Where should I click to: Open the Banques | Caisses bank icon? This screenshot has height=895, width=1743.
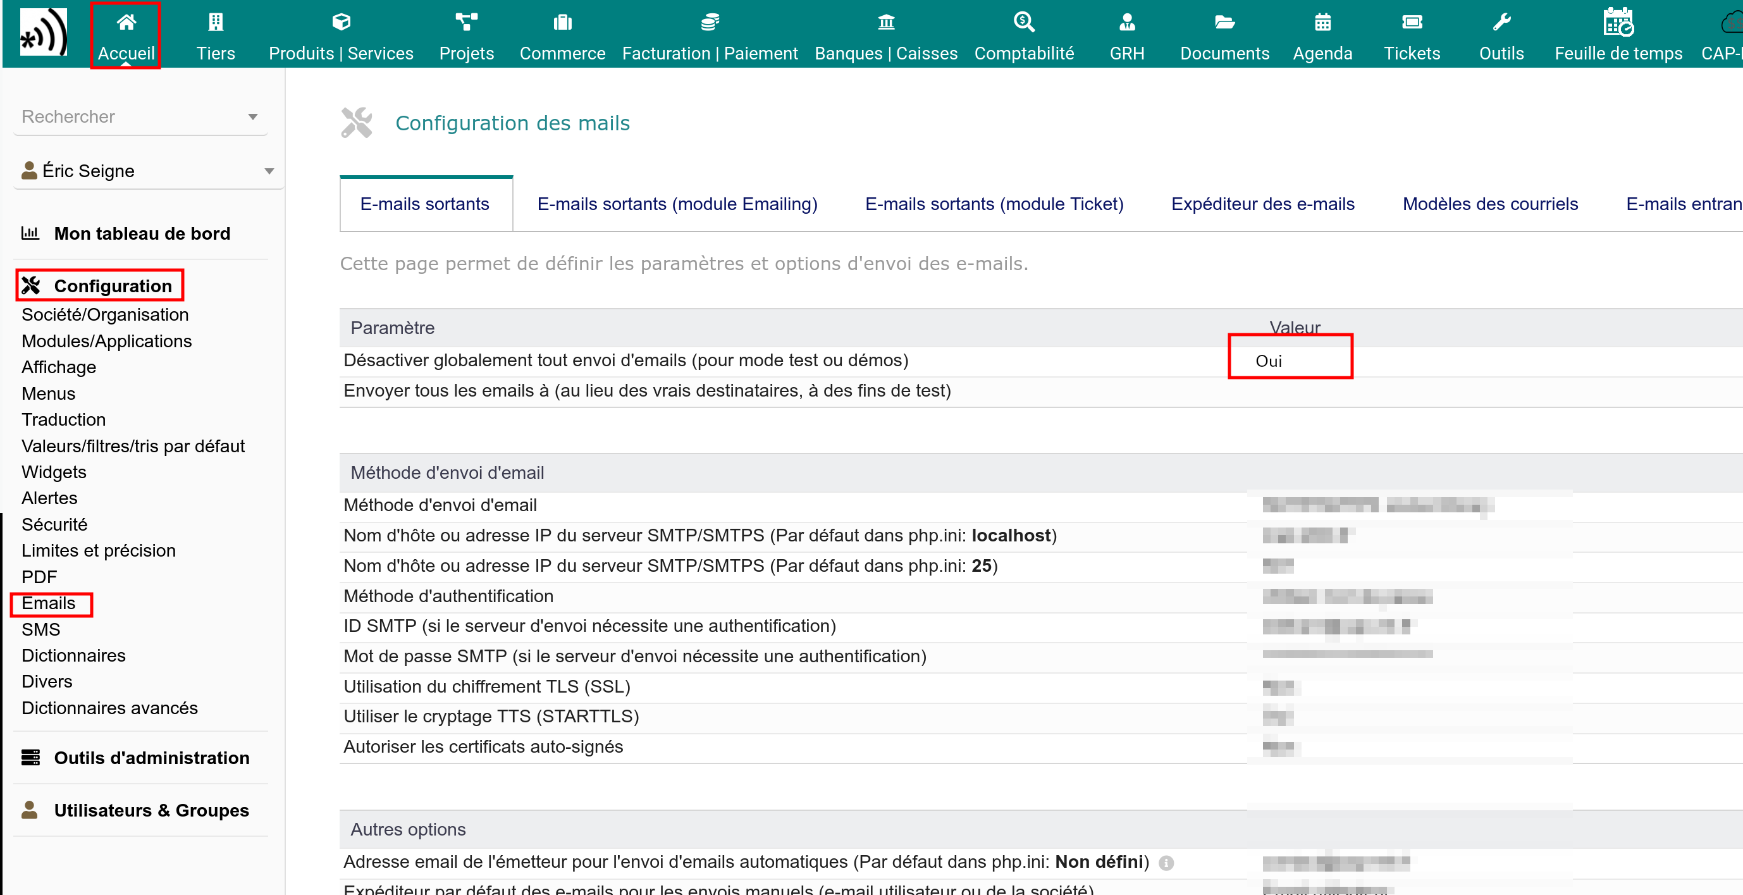[x=885, y=22]
